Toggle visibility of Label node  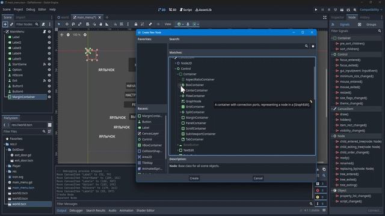[49, 37]
